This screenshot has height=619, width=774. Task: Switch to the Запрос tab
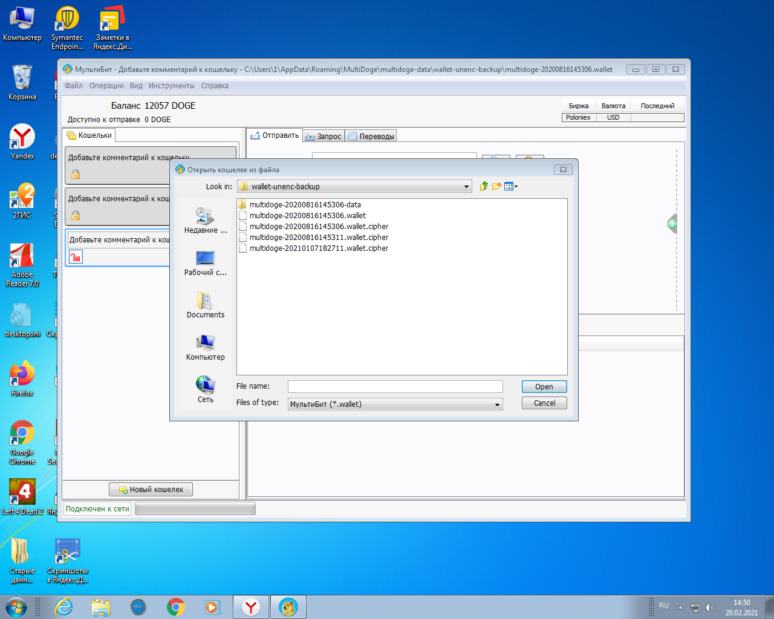324,137
